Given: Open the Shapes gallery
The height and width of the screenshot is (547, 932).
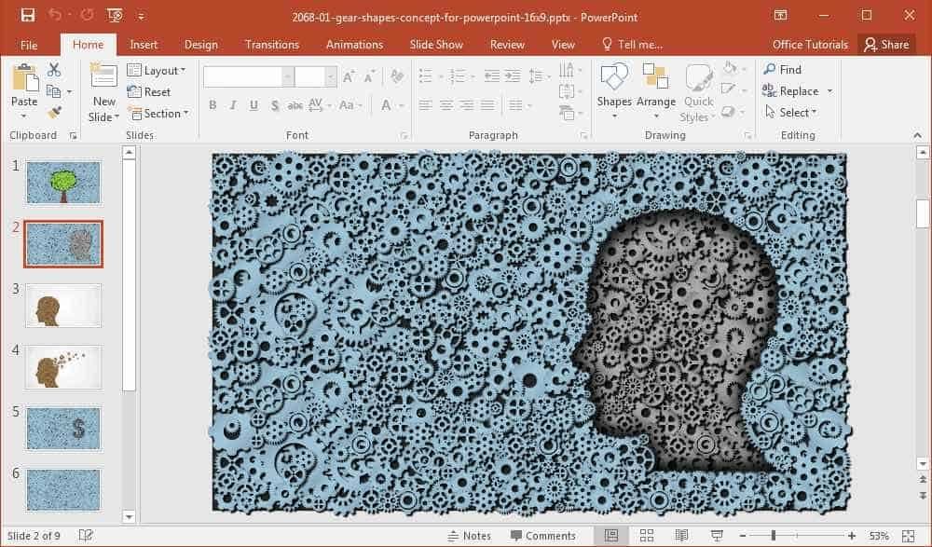Looking at the screenshot, I should 614,90.
